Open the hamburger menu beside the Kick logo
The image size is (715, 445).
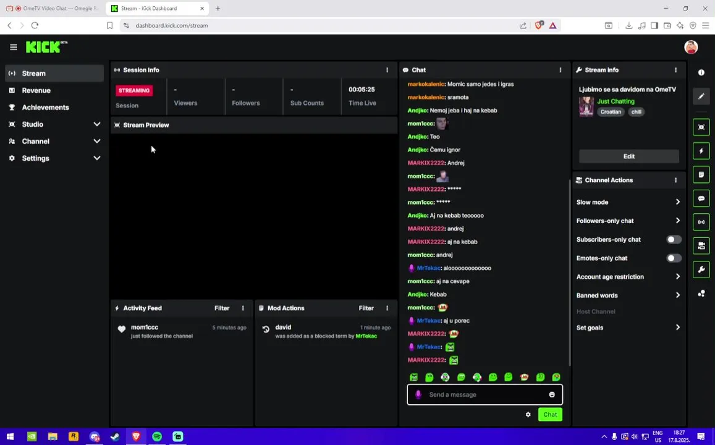click(x=13, y=47)
